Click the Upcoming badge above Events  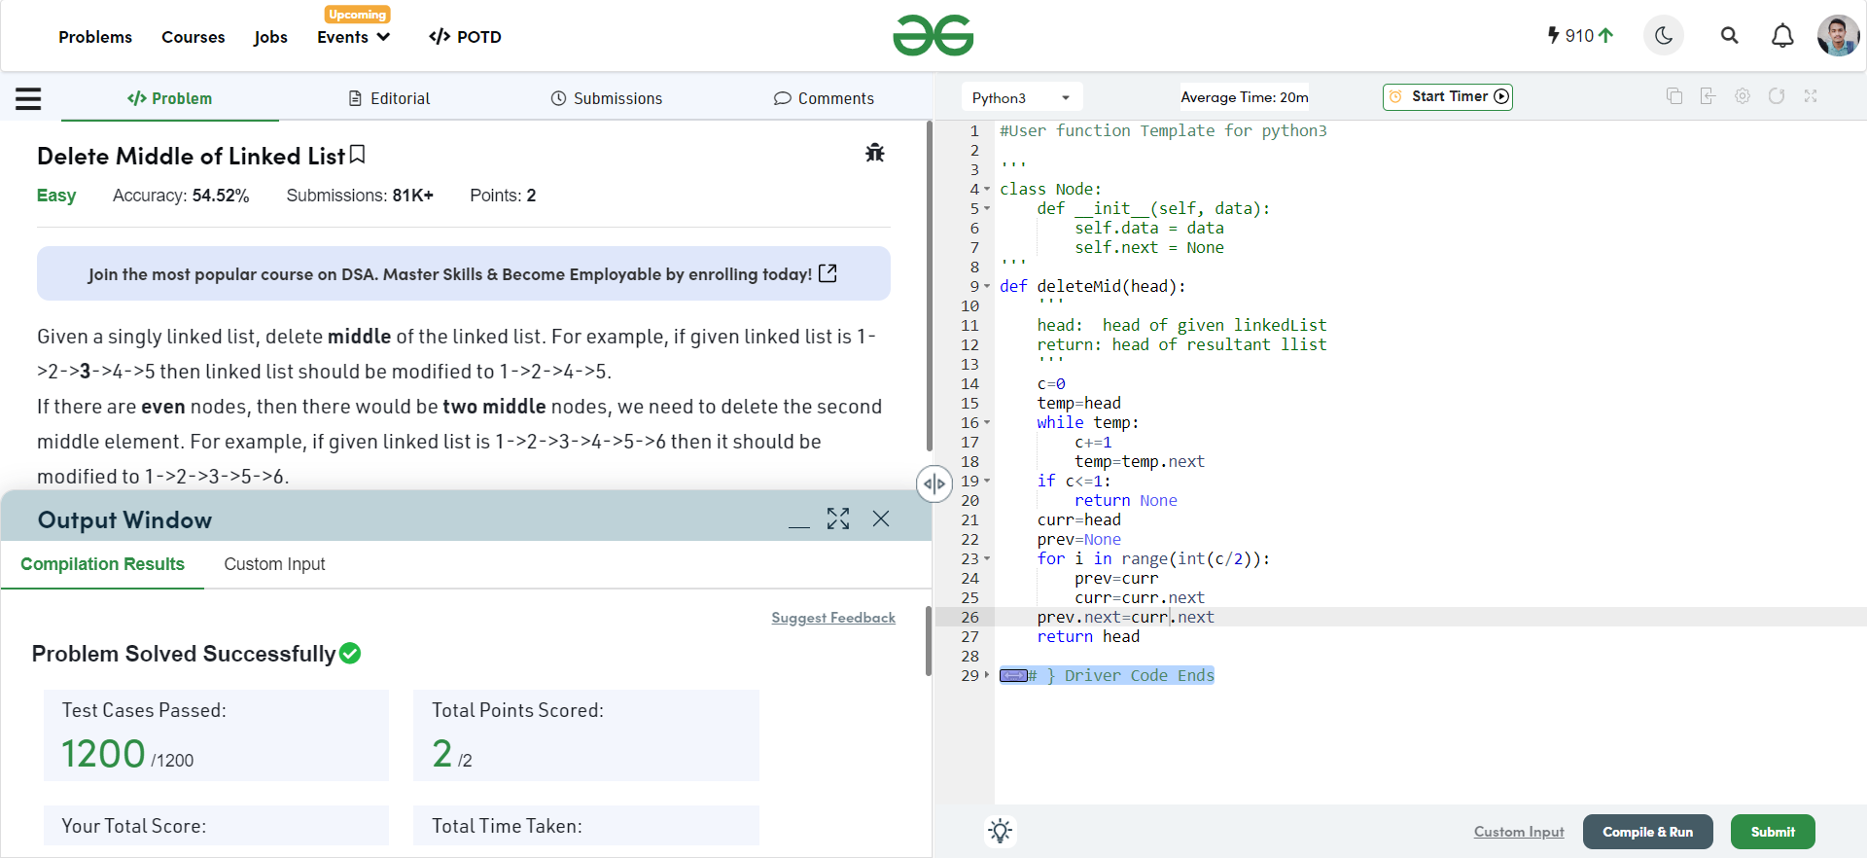pyautogui.click(x=358, y=15)
